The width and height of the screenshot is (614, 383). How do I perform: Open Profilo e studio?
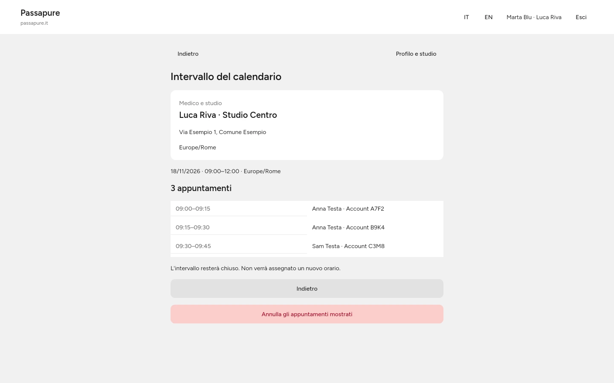(416, 54)
